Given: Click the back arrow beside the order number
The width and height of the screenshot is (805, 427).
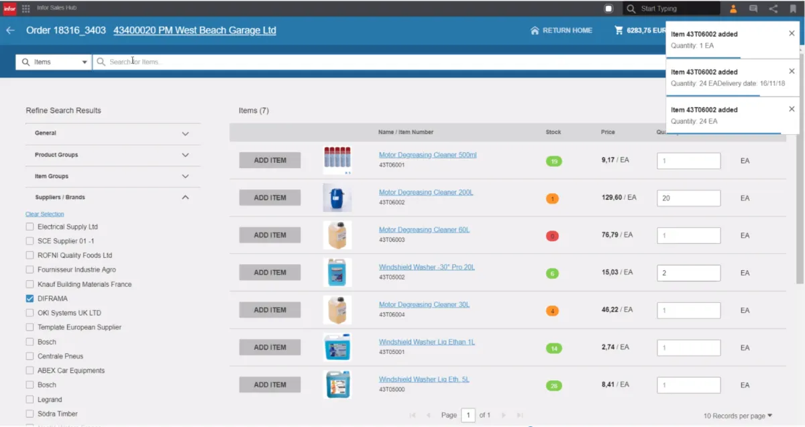Looking at the screenshot, I should coord(10,30).
